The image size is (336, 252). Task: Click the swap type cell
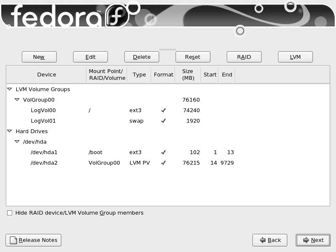tap(136, 121)
